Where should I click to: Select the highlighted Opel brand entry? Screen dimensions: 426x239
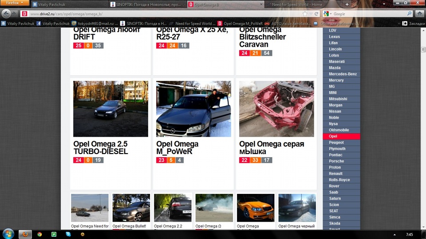point(342,136)
